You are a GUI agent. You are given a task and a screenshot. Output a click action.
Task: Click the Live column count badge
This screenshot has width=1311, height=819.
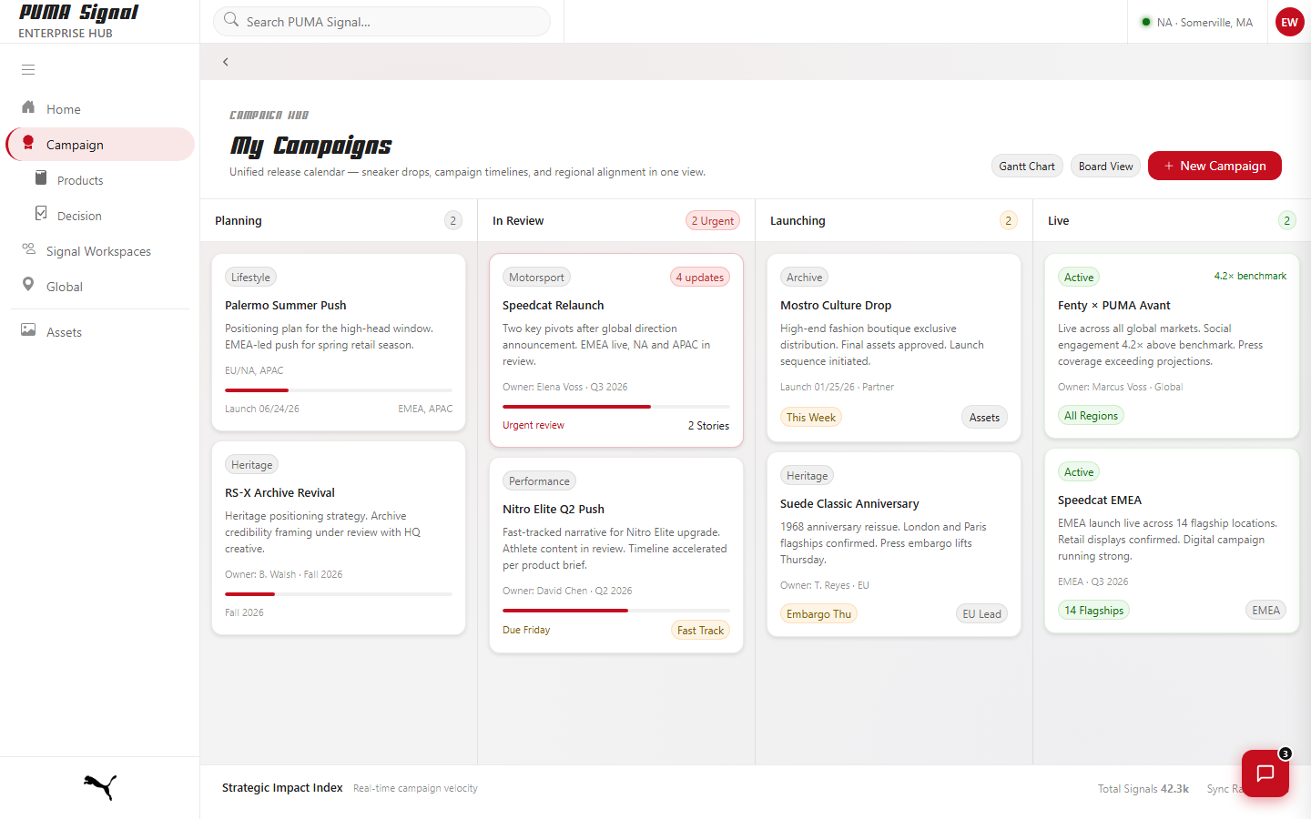point(1286,220)
